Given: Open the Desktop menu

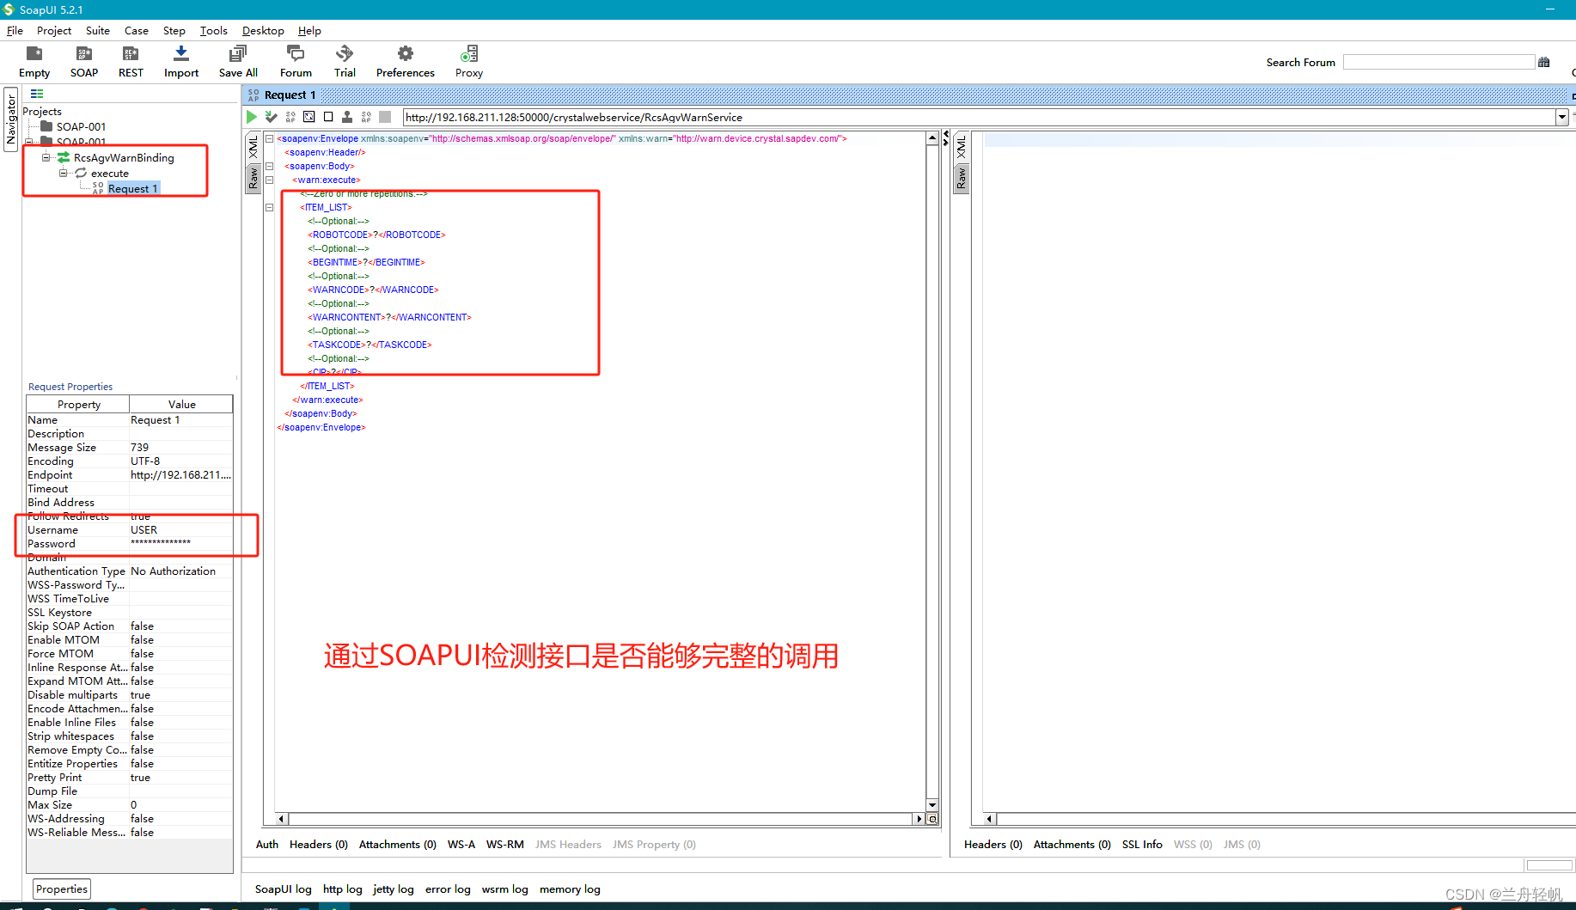Looking at the screenshot, I should coord(263,30).
